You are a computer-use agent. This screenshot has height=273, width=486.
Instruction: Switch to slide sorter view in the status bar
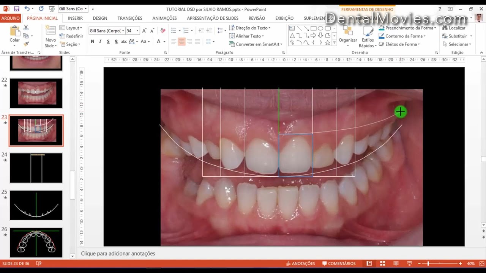click(383, 264)
